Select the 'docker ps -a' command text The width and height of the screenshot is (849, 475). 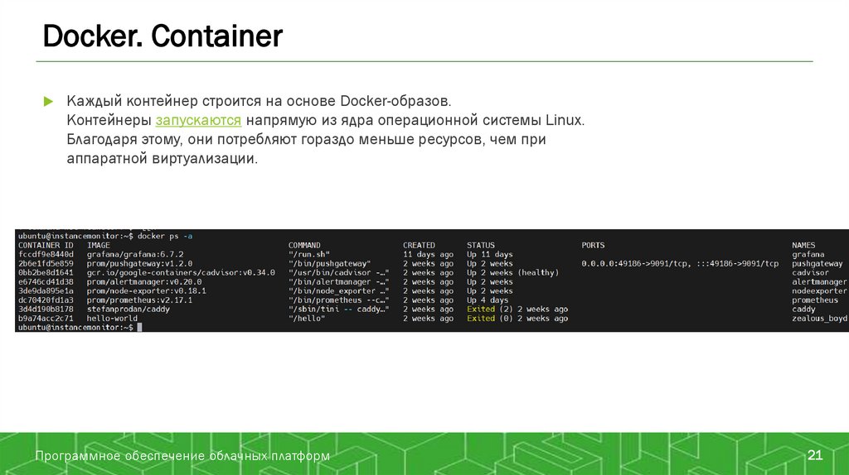click(165, 236)
